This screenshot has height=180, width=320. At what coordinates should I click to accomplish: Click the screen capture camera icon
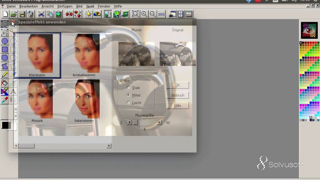point(172,14)
